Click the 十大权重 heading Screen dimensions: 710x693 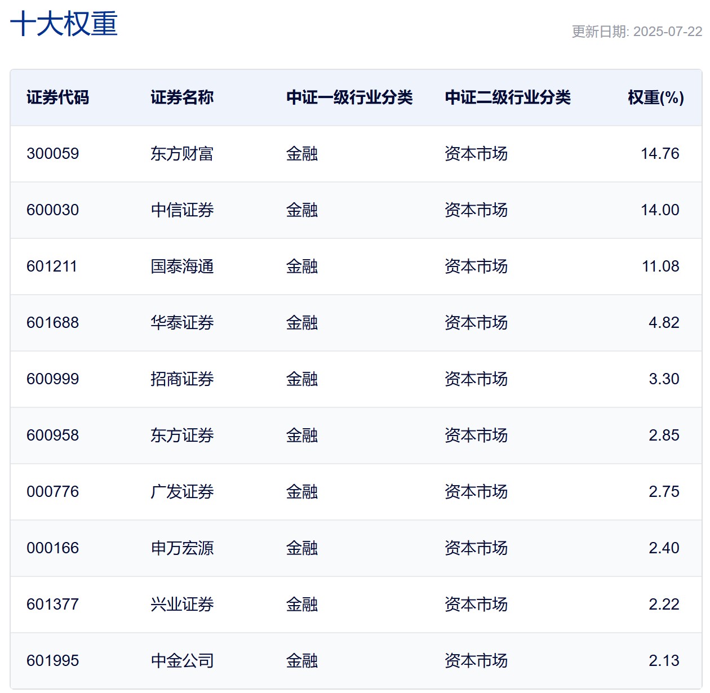click(x=64, y=24)
